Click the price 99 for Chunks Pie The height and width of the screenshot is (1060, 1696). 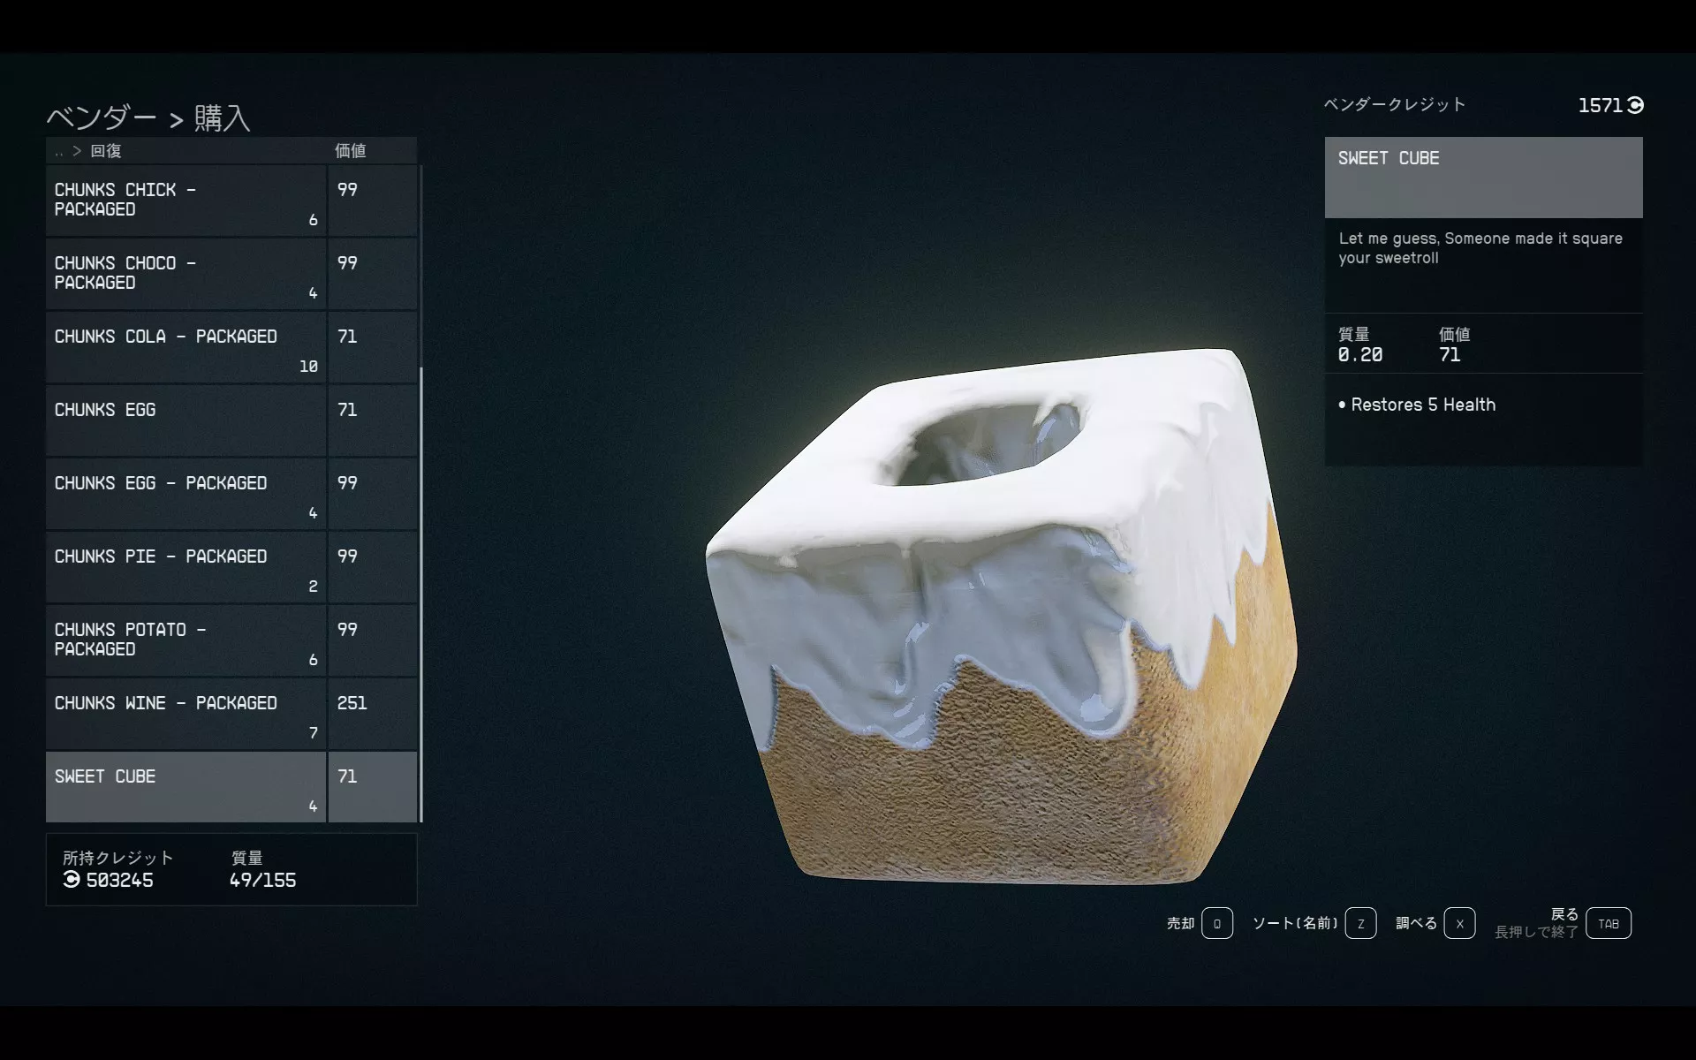tap(347, 556)
